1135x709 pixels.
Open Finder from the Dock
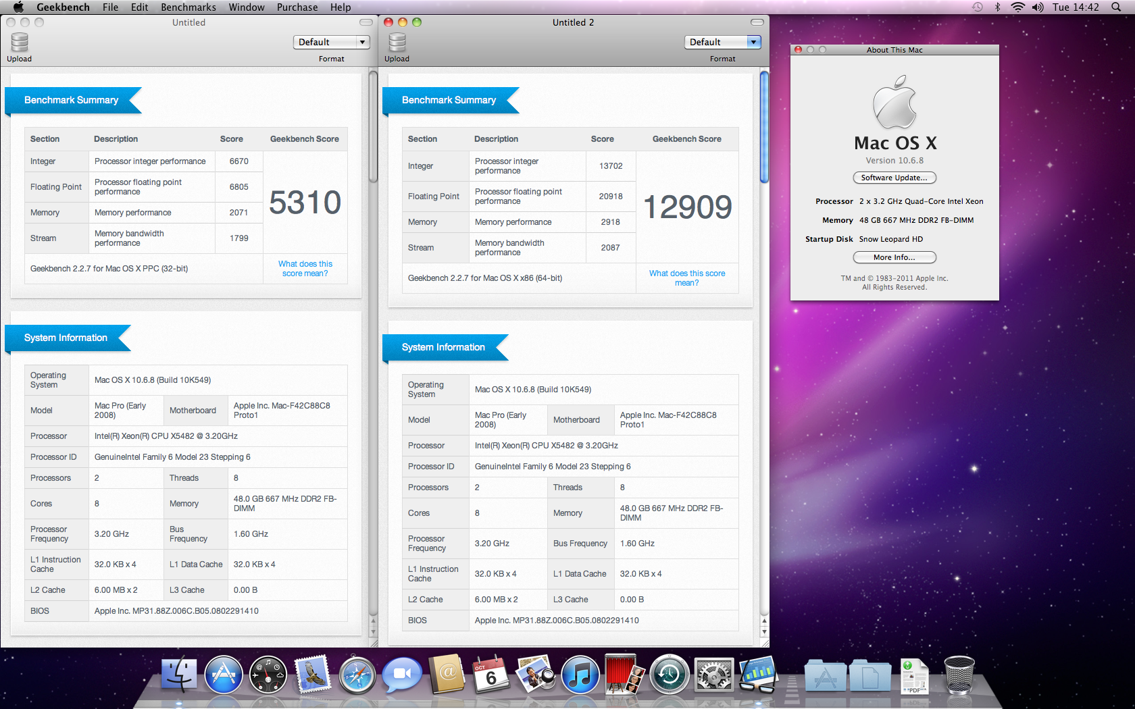(179, 675)
